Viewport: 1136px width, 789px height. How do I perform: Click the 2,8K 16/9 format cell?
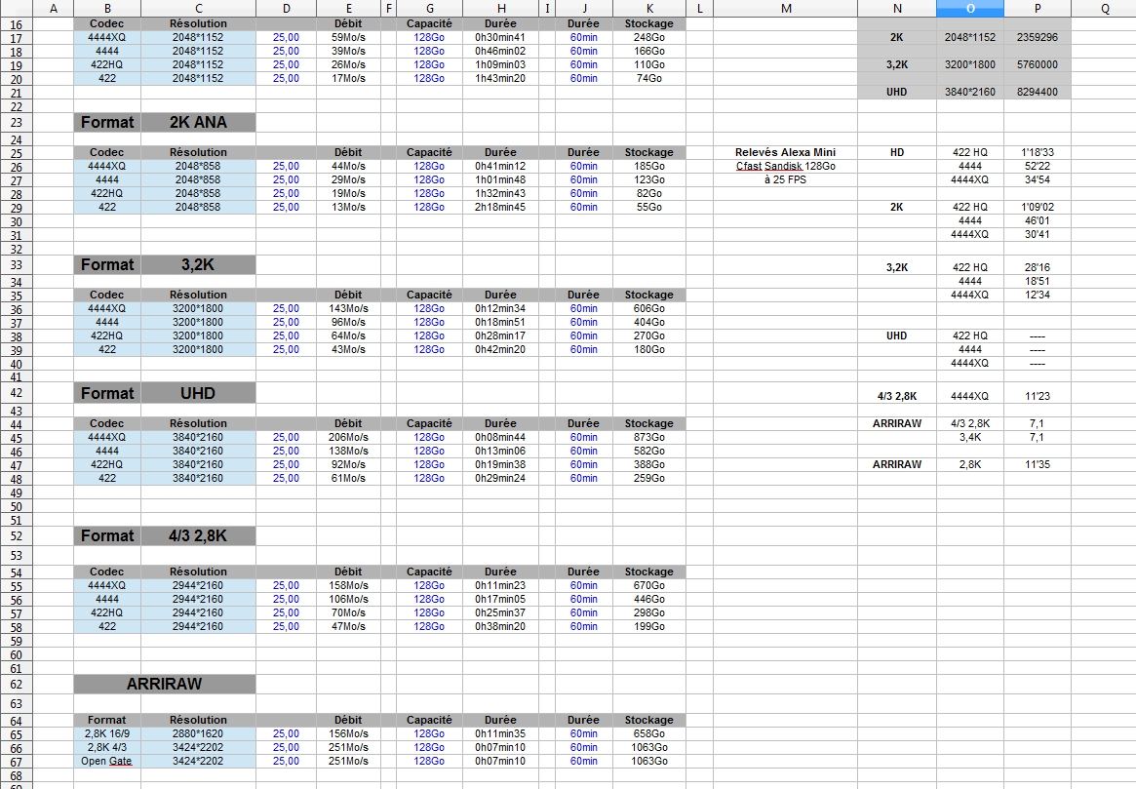[107, 733]
